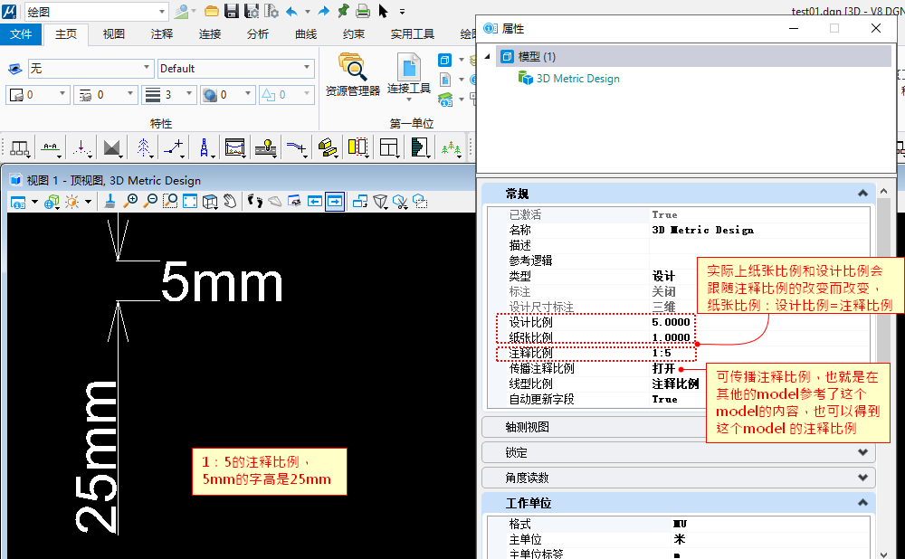Click the properties panel scroll-down arrow

[x=883, y=554]
